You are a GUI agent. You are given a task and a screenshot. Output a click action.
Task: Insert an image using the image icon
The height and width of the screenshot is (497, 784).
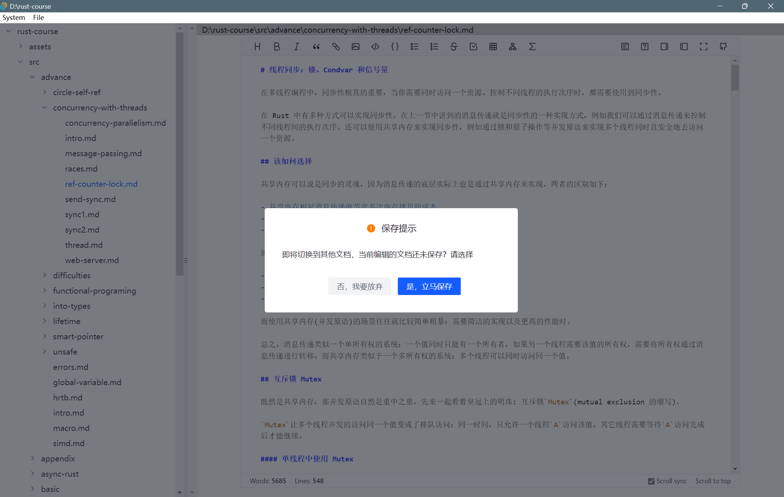tap(355, 47)
